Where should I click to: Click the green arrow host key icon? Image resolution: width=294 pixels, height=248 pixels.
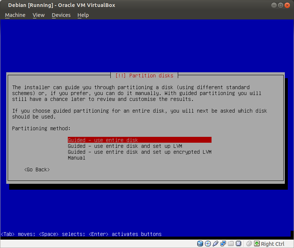coord(257,244)
